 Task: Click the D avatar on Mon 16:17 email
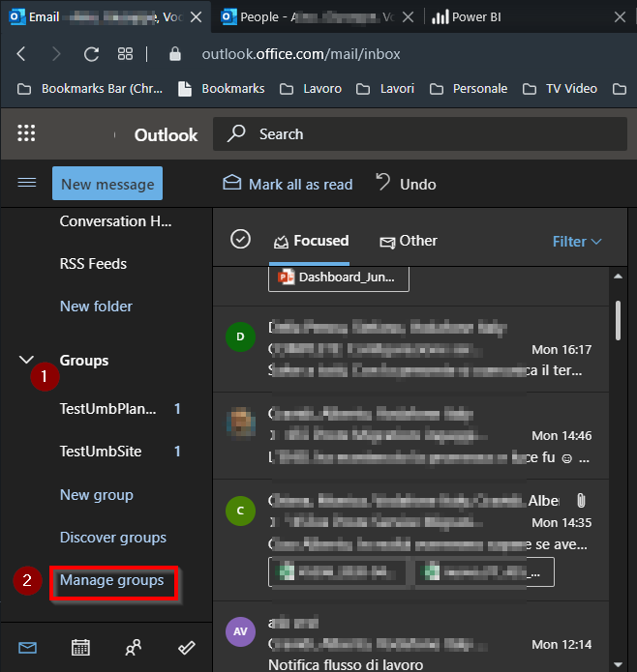coord(241,336)
